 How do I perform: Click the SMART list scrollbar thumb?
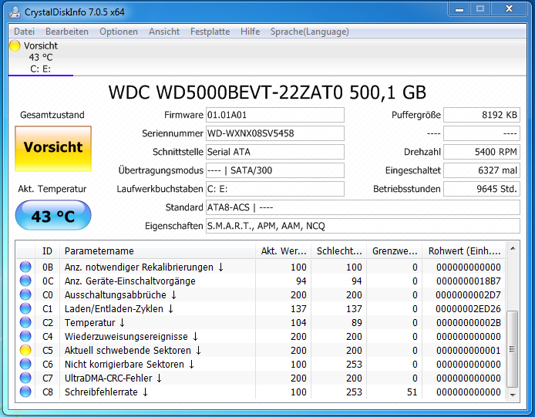513,348
